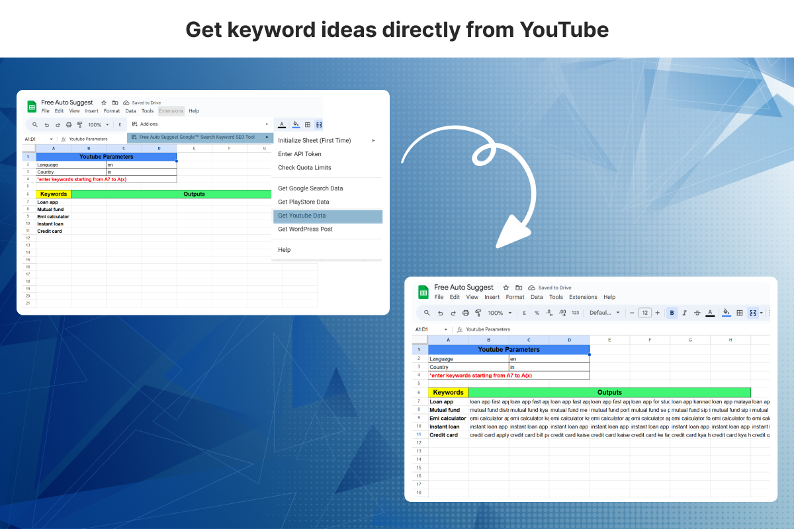Screen dimensions: 794x529
Task: Click search icon in right window toolbar
Action: point(427,313)
